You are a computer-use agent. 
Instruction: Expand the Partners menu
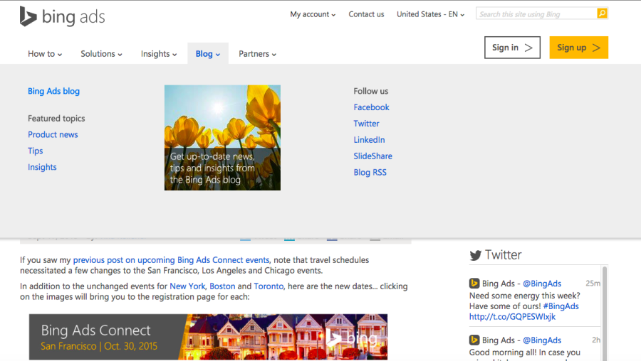[x=258, y=54]
